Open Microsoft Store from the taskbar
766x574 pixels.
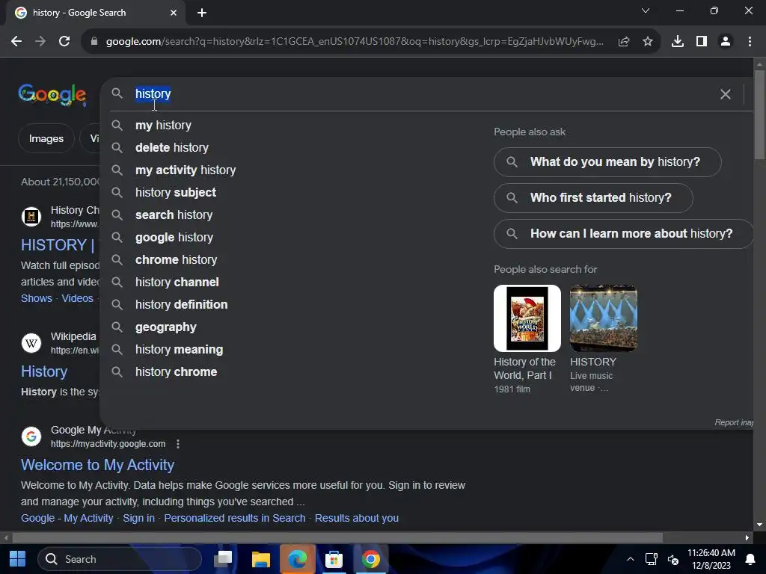click(x=334, y=559)
